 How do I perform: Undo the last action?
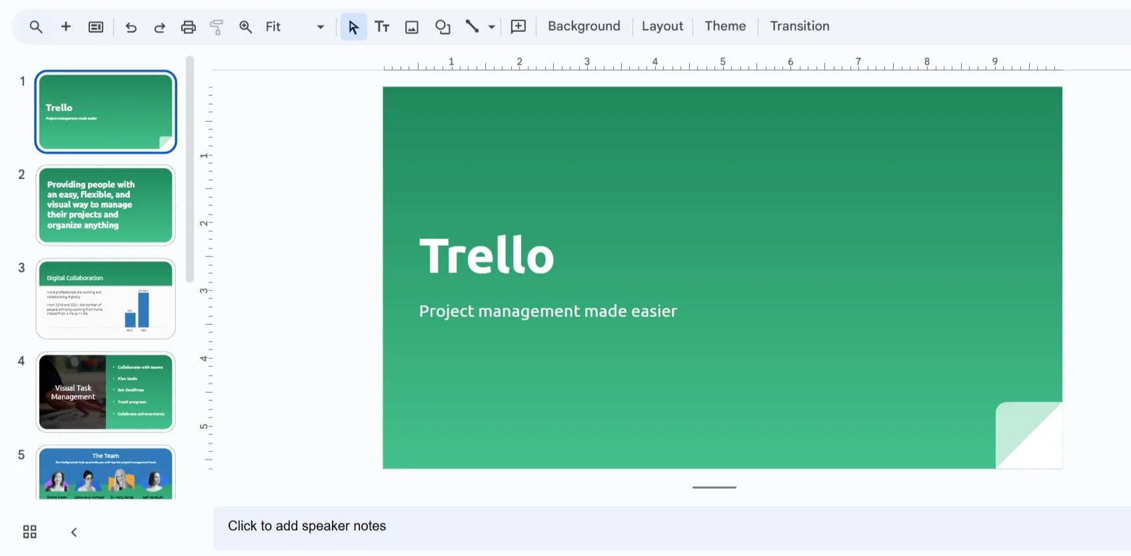tap(131, 27)
